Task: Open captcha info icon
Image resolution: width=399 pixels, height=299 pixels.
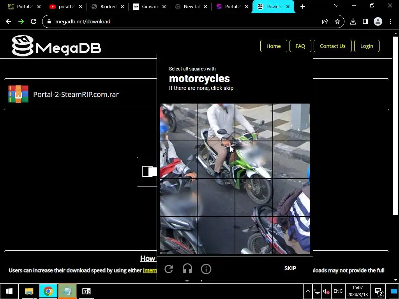Action: tap(206, 269)
